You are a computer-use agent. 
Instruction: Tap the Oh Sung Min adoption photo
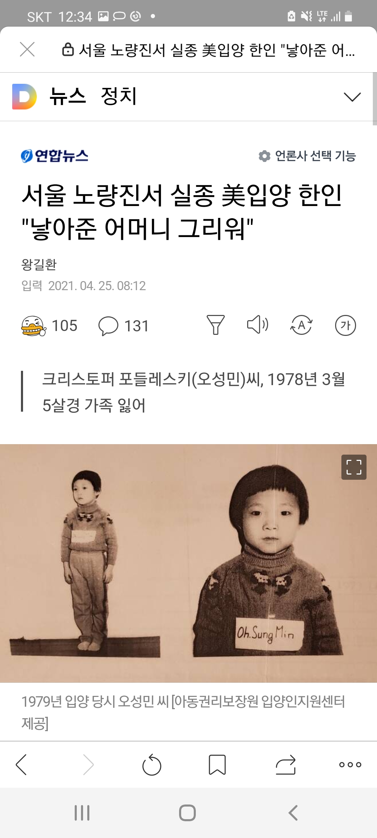(188, 563)
